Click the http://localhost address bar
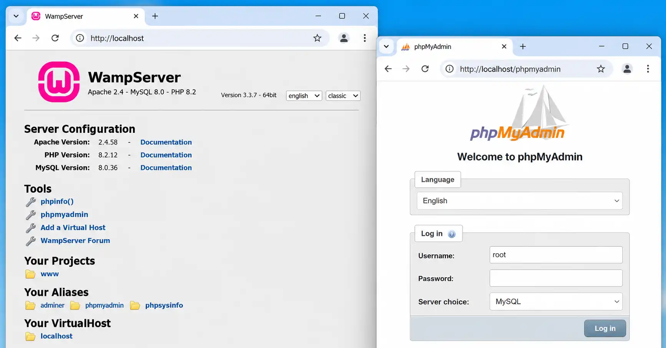The height and width of the screenshot is (348, 666). pyautogui.click(x=200, y=38)
